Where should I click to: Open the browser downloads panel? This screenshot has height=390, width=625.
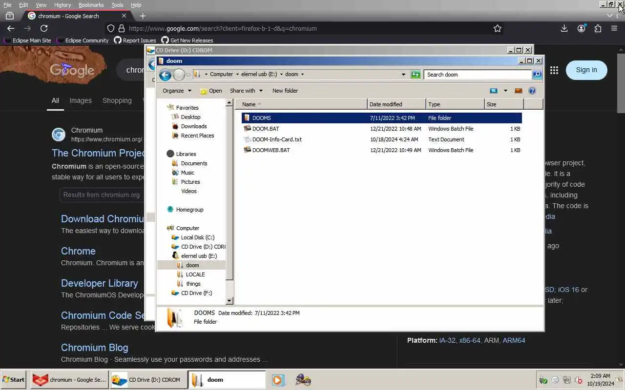(564, 28)
